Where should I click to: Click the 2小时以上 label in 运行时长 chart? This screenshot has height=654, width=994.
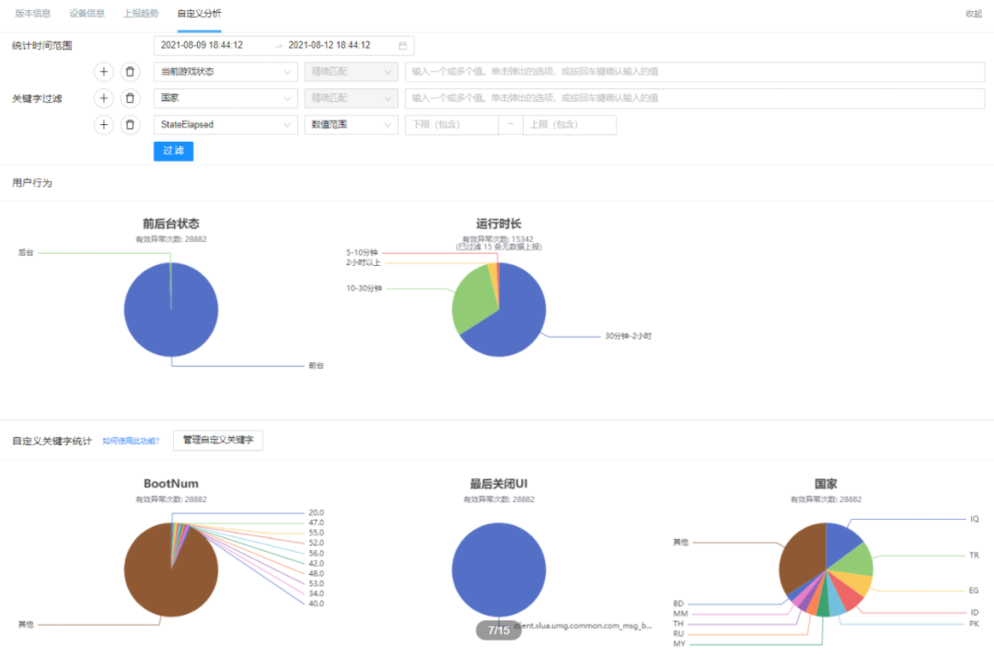pos(364,262)
